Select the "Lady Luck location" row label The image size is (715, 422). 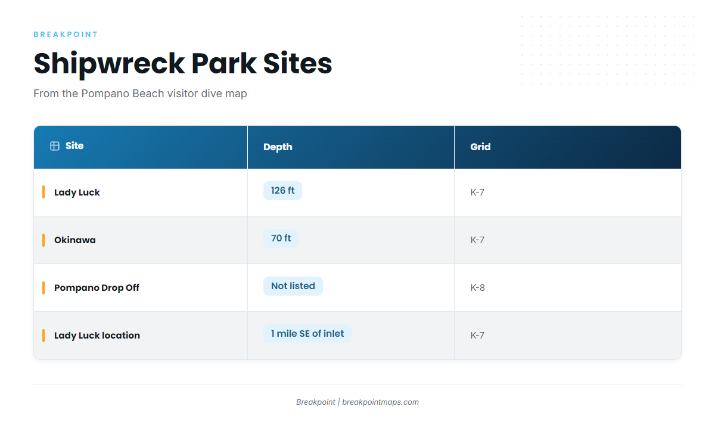(97, 336)
